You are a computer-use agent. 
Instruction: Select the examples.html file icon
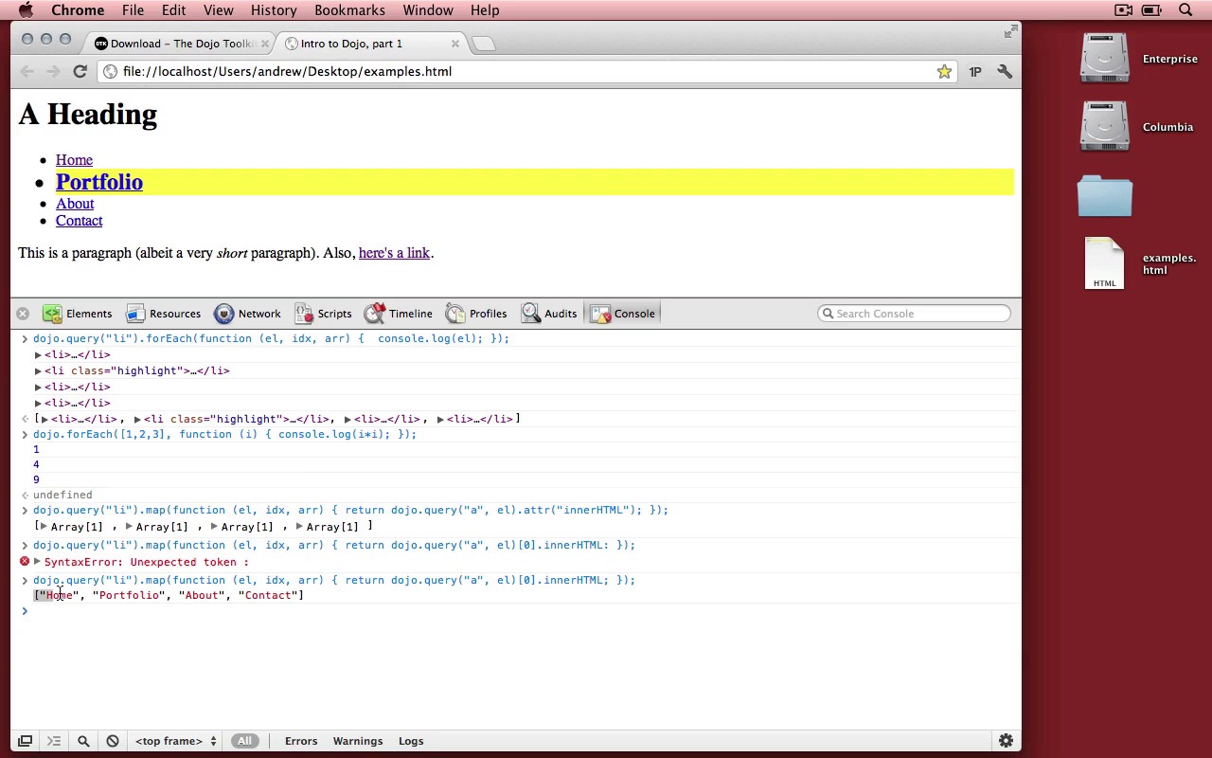[x=1104, y=263]
